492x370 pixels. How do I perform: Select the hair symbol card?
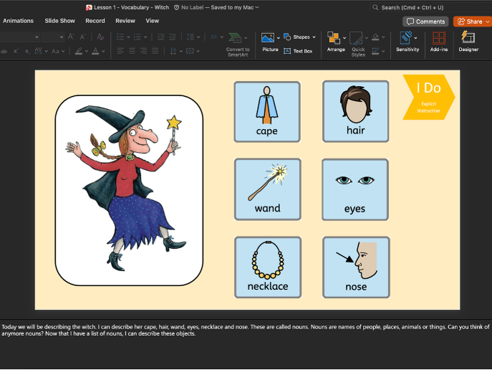click(x=355, y=112)
